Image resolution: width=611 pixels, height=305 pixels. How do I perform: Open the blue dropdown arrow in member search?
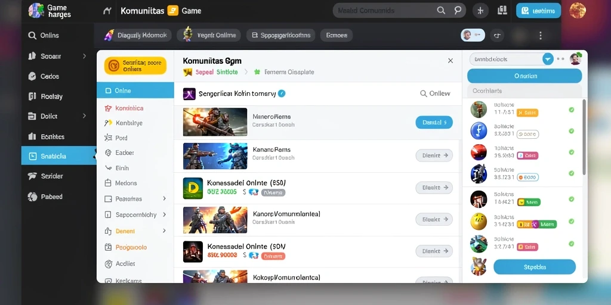[x=548, y=59]
